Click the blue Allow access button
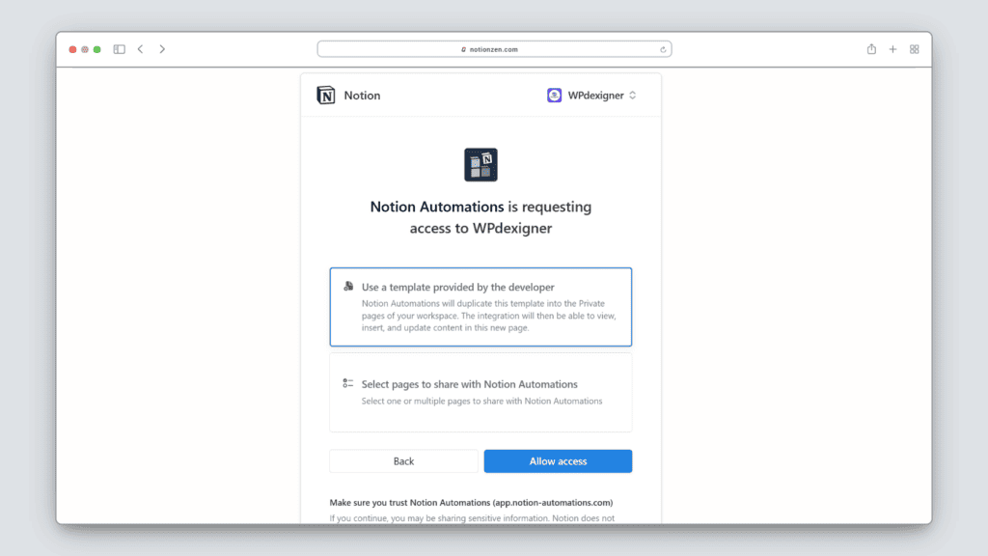The height and width of the screenshot is (556, 988). point(558,461)
